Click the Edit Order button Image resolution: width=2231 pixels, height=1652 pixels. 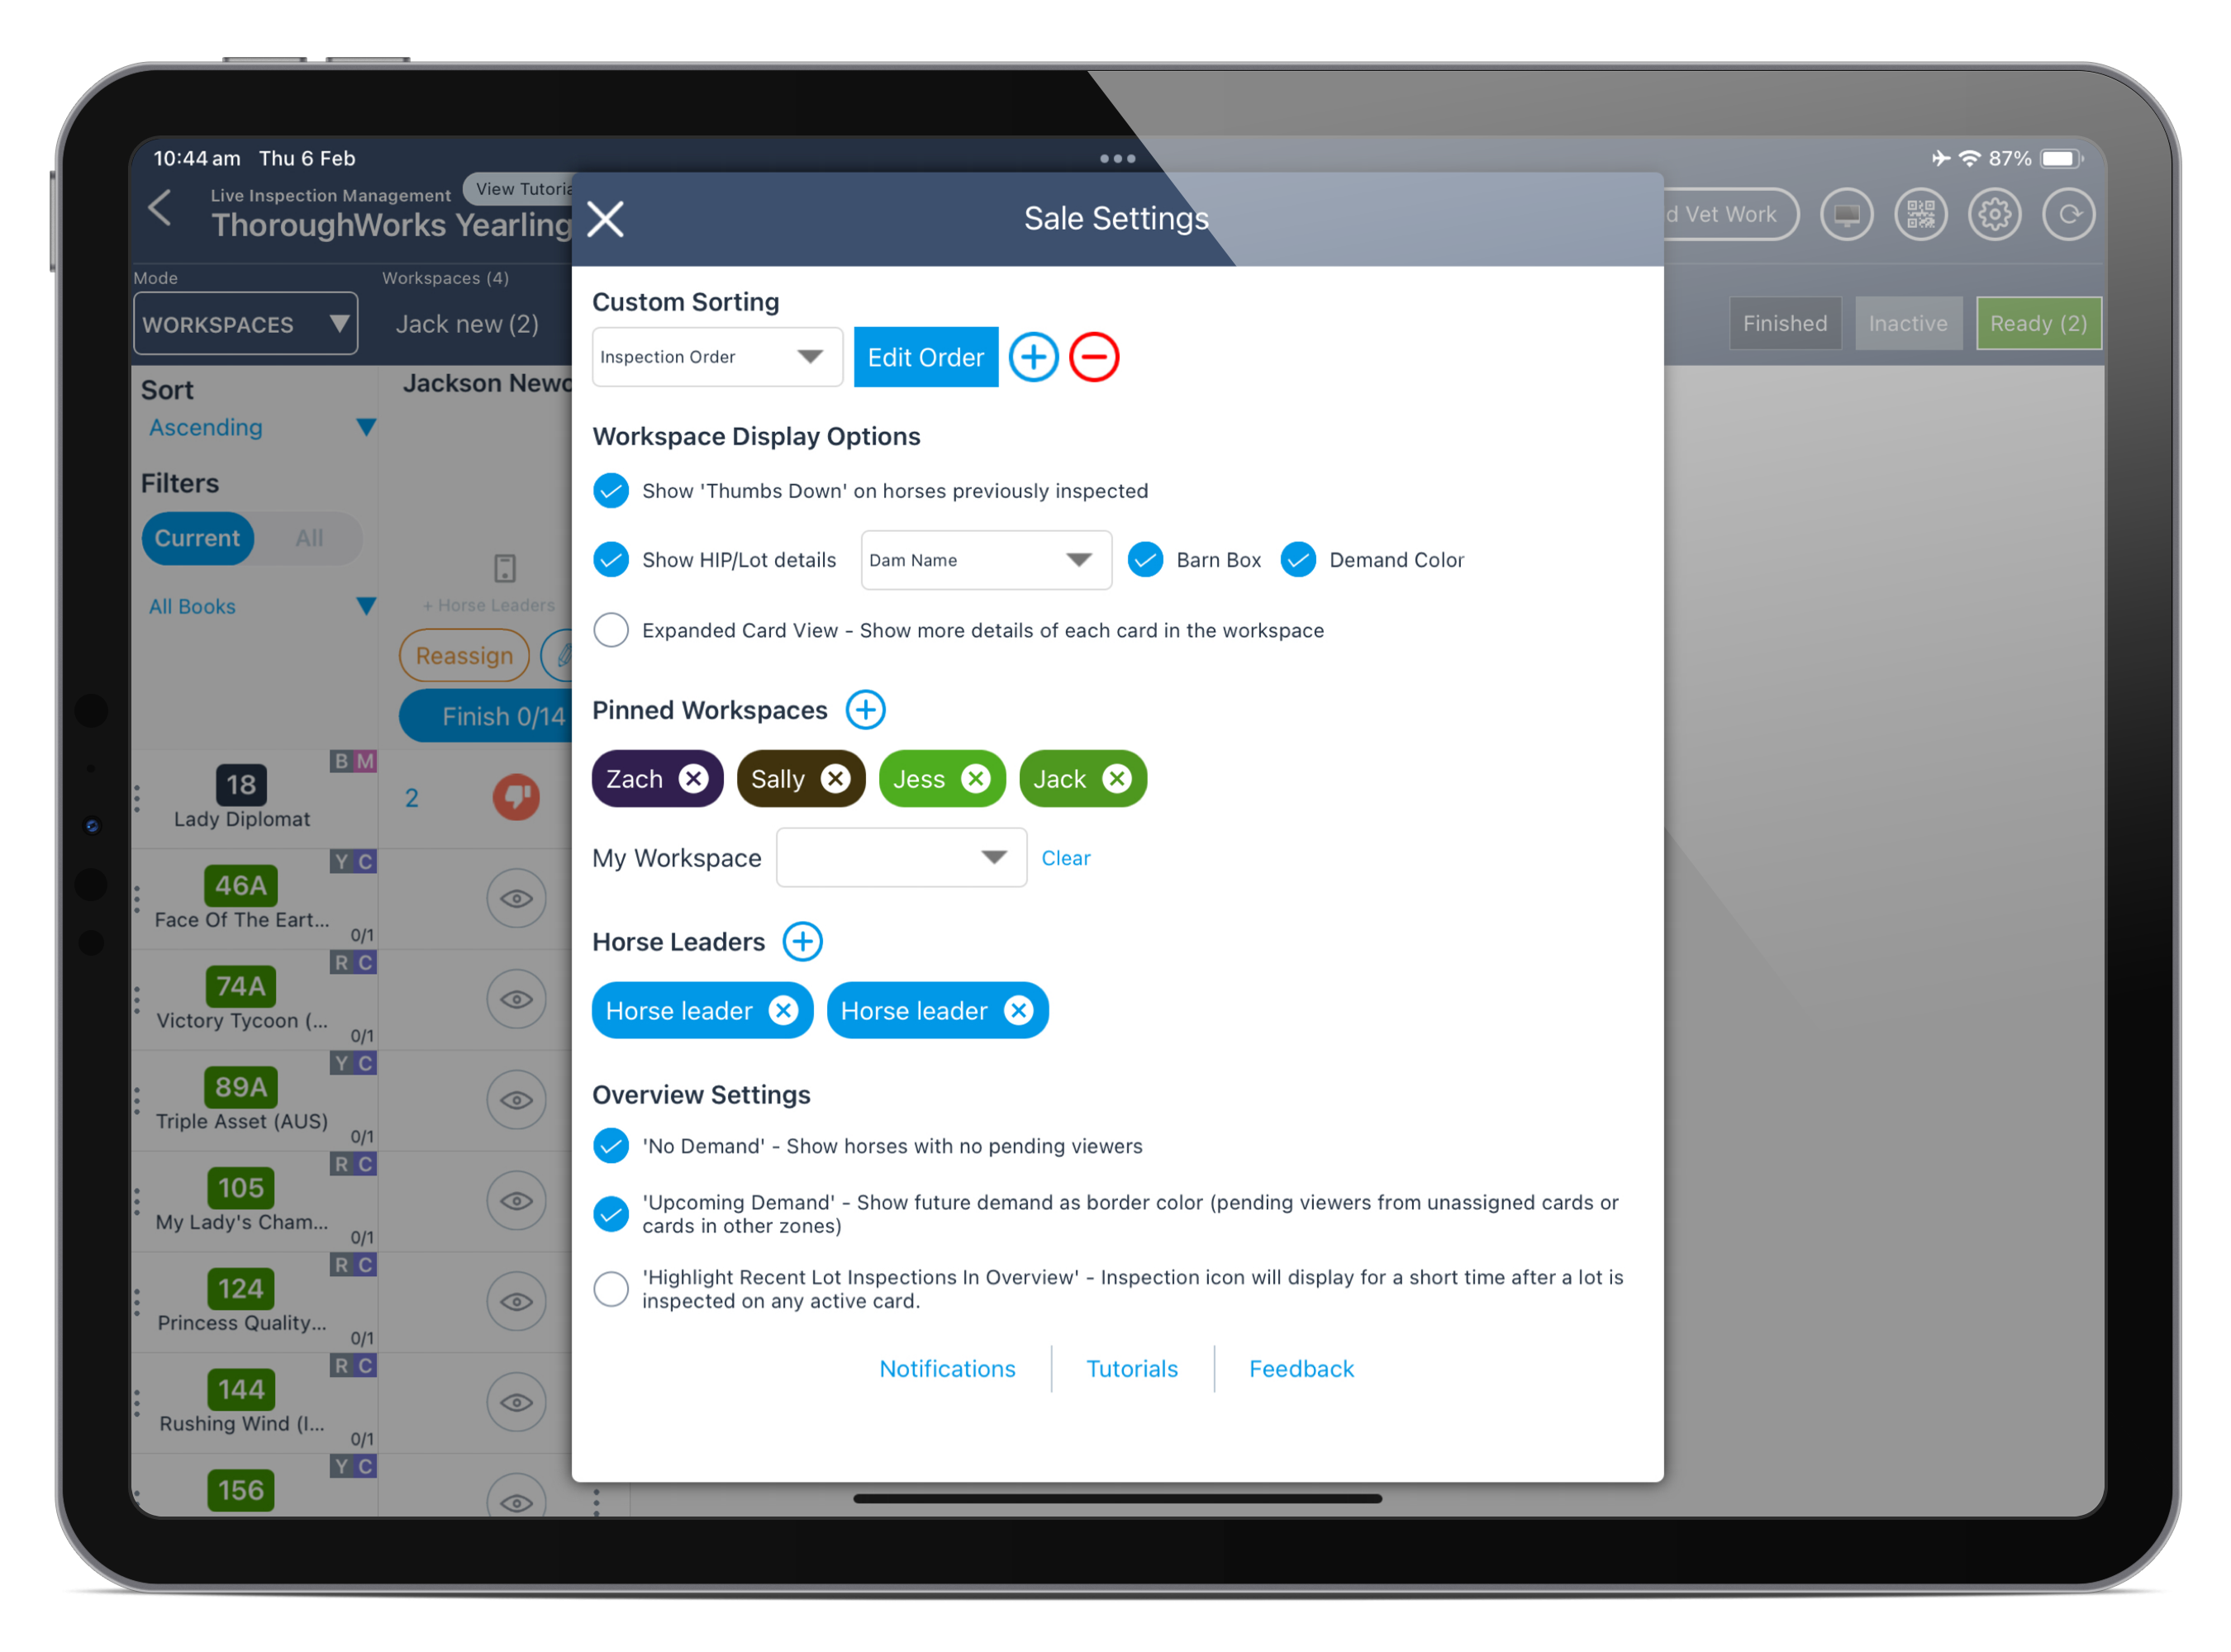click(927, 356)
